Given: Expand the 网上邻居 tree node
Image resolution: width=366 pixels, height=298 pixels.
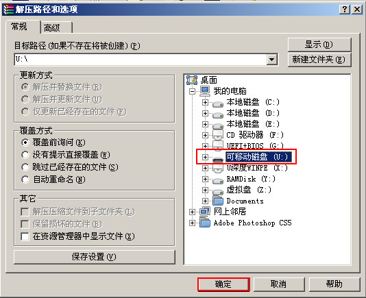Looking at the screenshot, I should coord(192,212).
